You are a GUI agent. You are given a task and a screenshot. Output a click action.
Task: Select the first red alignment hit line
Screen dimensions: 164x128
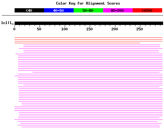(x=89, y=37)
